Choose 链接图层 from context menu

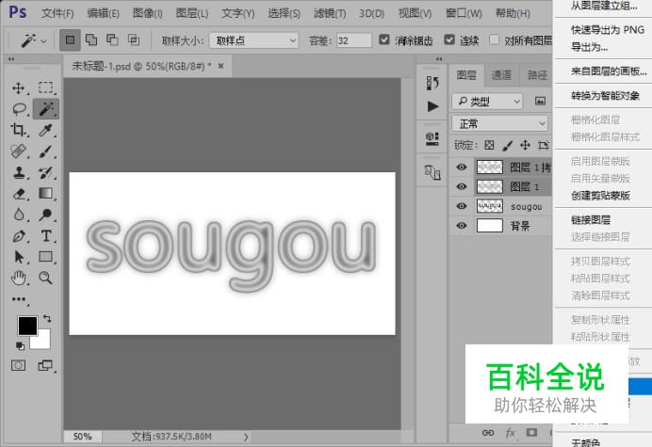(x=591, y=220)
